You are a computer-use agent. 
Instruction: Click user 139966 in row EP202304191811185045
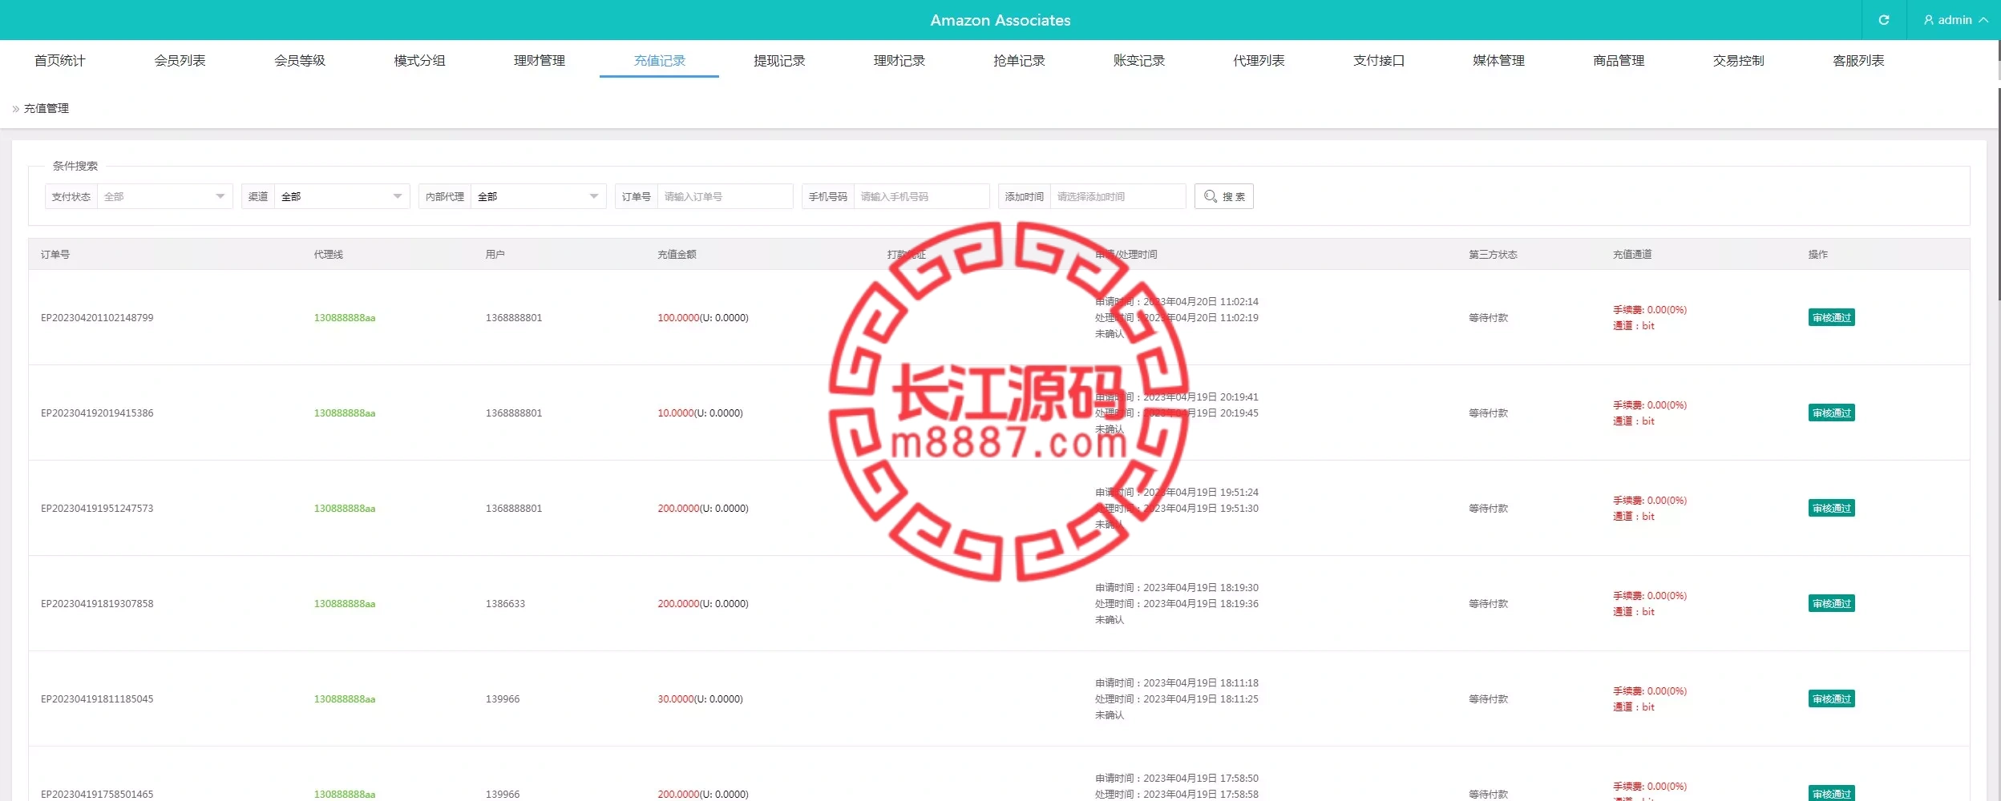point(503,699)
